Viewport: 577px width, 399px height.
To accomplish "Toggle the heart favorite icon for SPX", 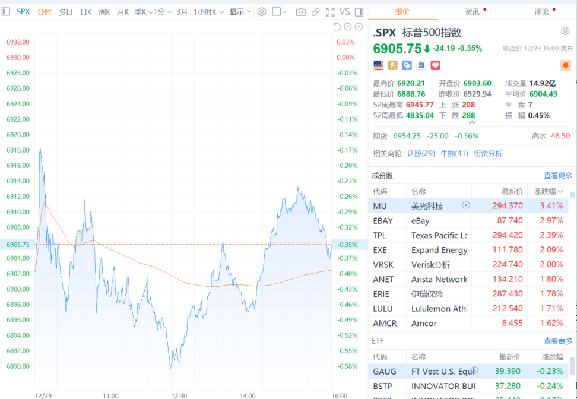I will tap(435, 65).
